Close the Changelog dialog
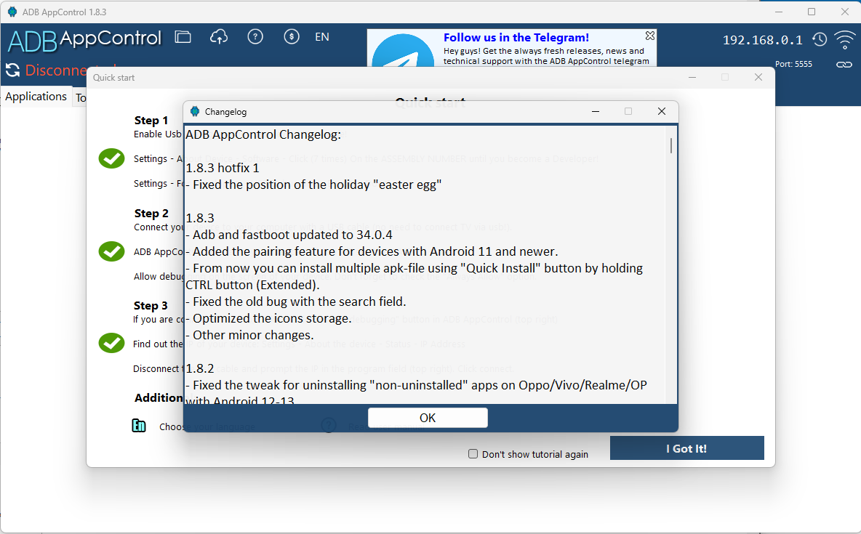Viewport: 861px width, 534px height. click(662, 111)
